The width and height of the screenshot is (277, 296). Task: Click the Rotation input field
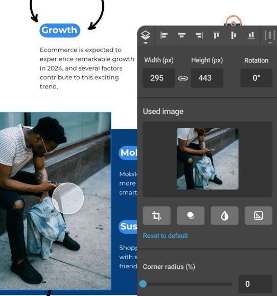[256, 78]
